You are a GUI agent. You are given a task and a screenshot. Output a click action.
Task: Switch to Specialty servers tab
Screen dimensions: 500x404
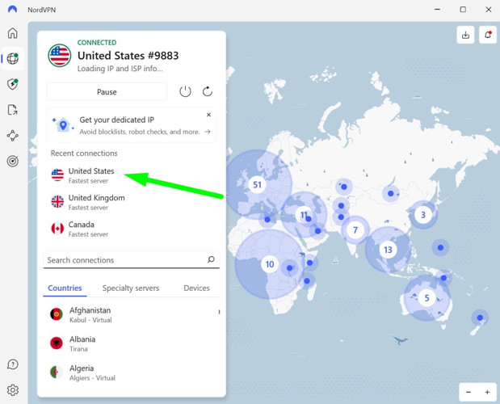click(x=130, y=288)
